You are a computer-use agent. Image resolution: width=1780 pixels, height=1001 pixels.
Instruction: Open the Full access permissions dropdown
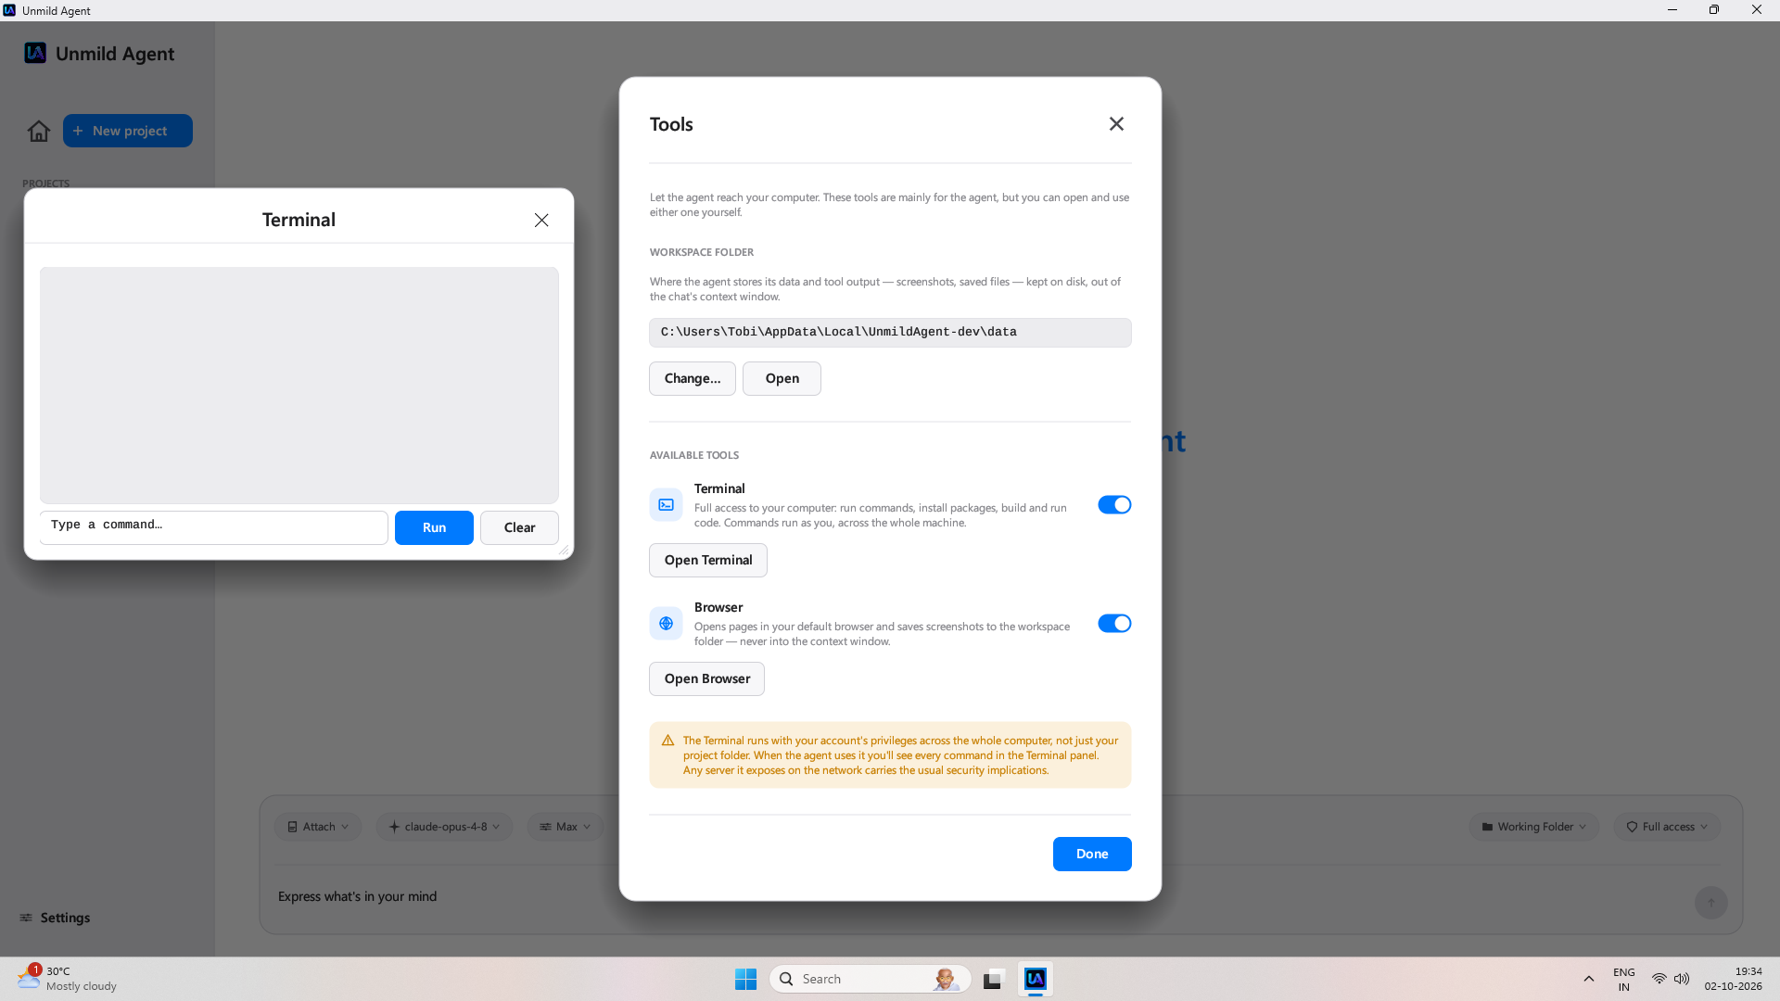pyautogui.click(x=1667, y=827)
